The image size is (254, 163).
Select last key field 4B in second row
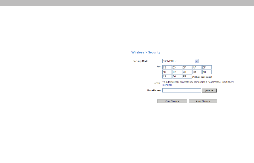point(207,72)
